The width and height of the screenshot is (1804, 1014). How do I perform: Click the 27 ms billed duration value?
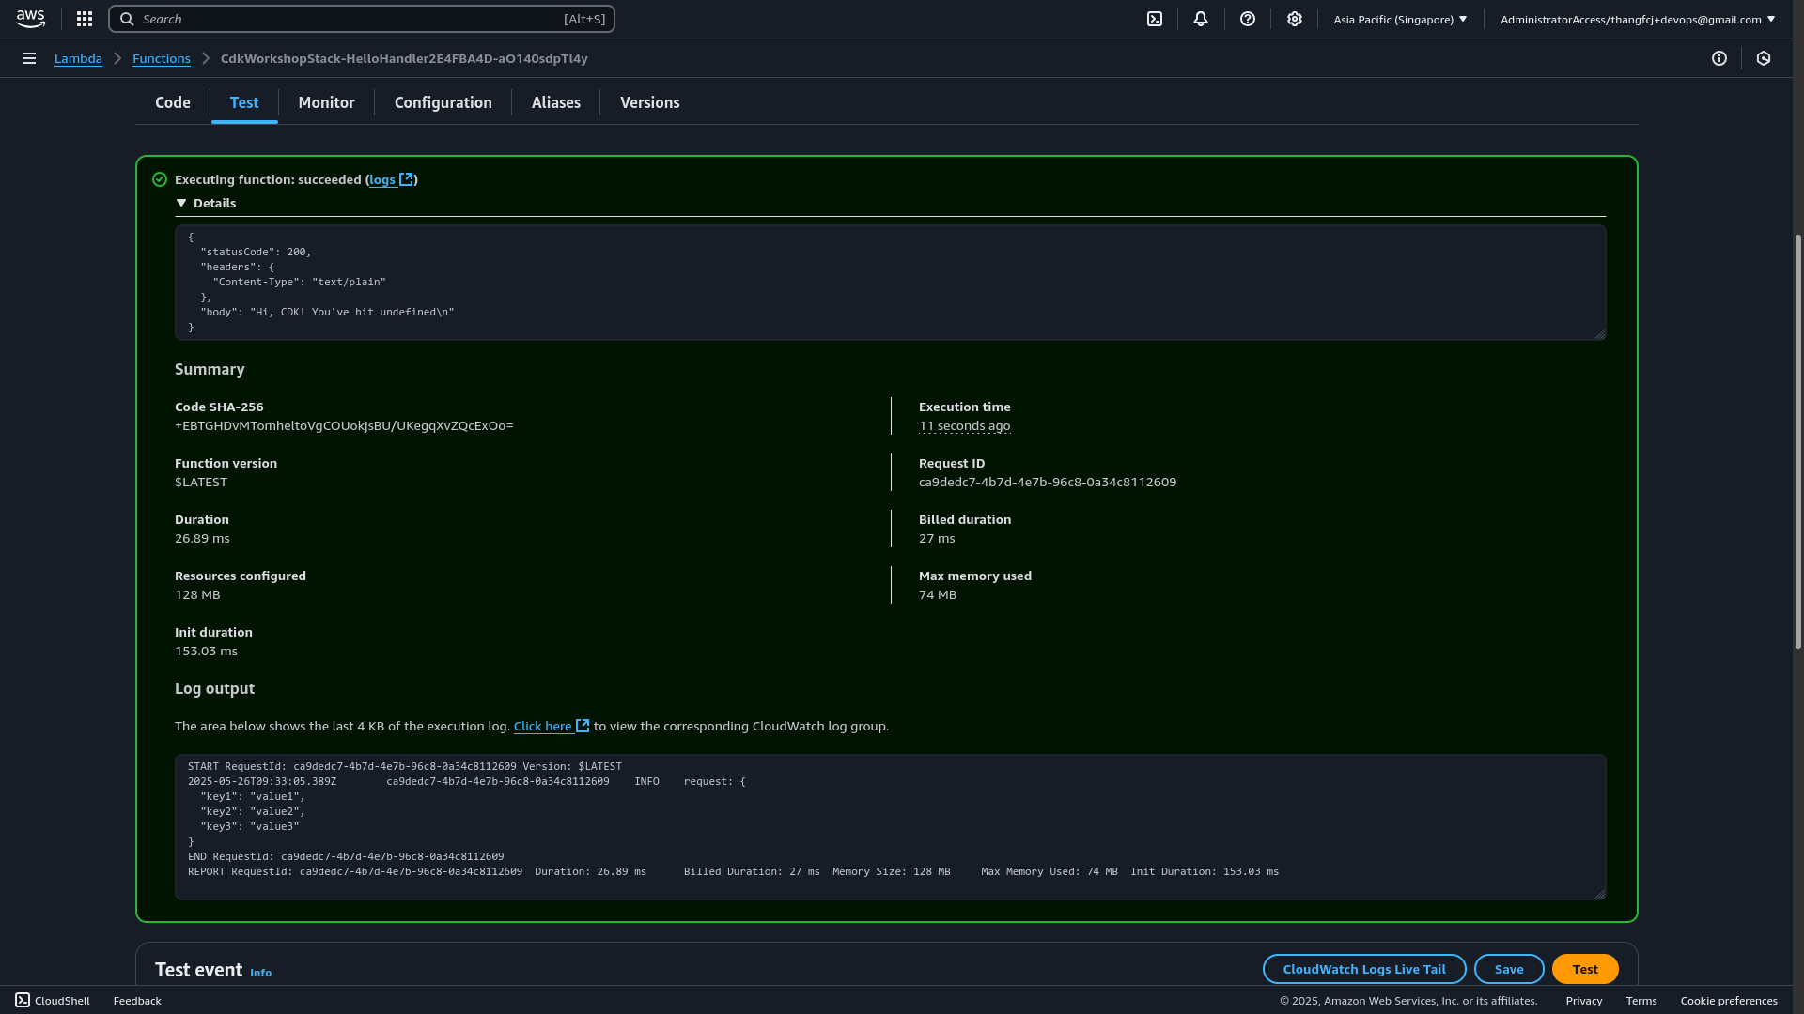(x=937, y=538)
